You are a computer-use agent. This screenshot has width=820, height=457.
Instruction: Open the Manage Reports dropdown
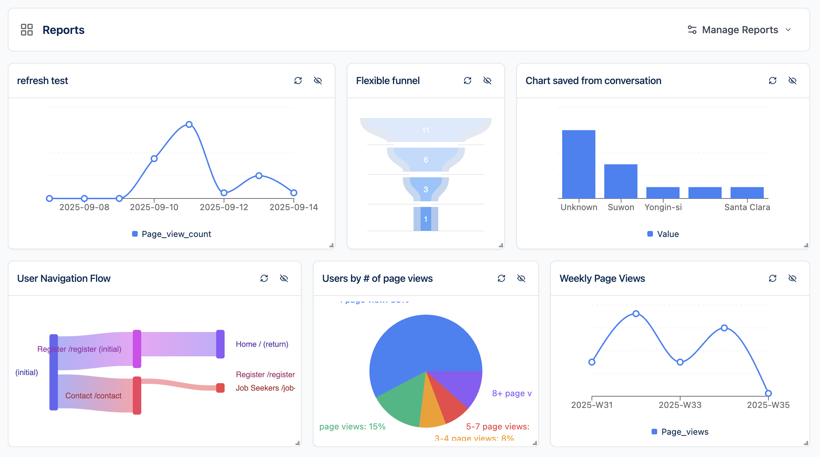point(740,30)
